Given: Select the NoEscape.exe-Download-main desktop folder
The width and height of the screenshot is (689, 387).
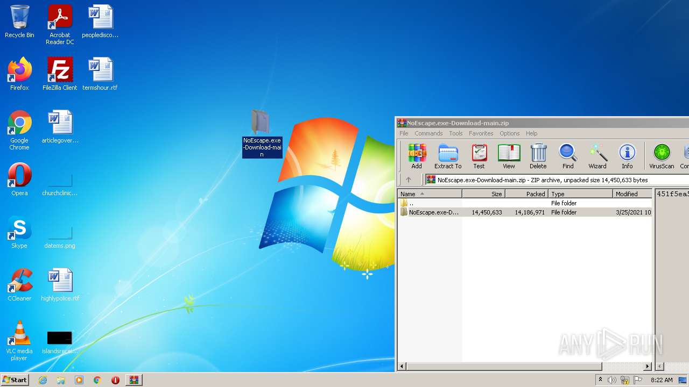Looking at the screenshot, I should coord(262,133).
